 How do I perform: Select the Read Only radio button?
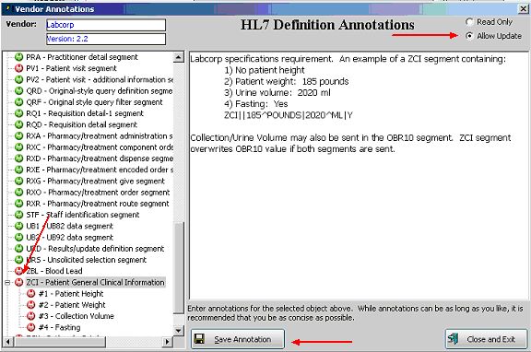point(469,22)
